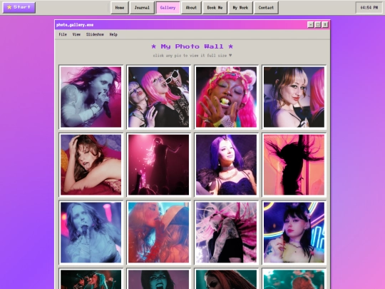
Task: View tattooed dancer with pink dreads photo
Action: [227, 233]
